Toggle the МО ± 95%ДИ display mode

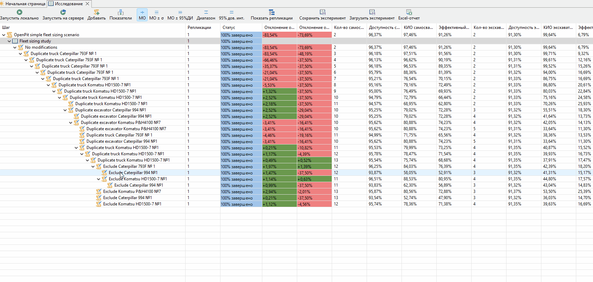tap(180, 15)
